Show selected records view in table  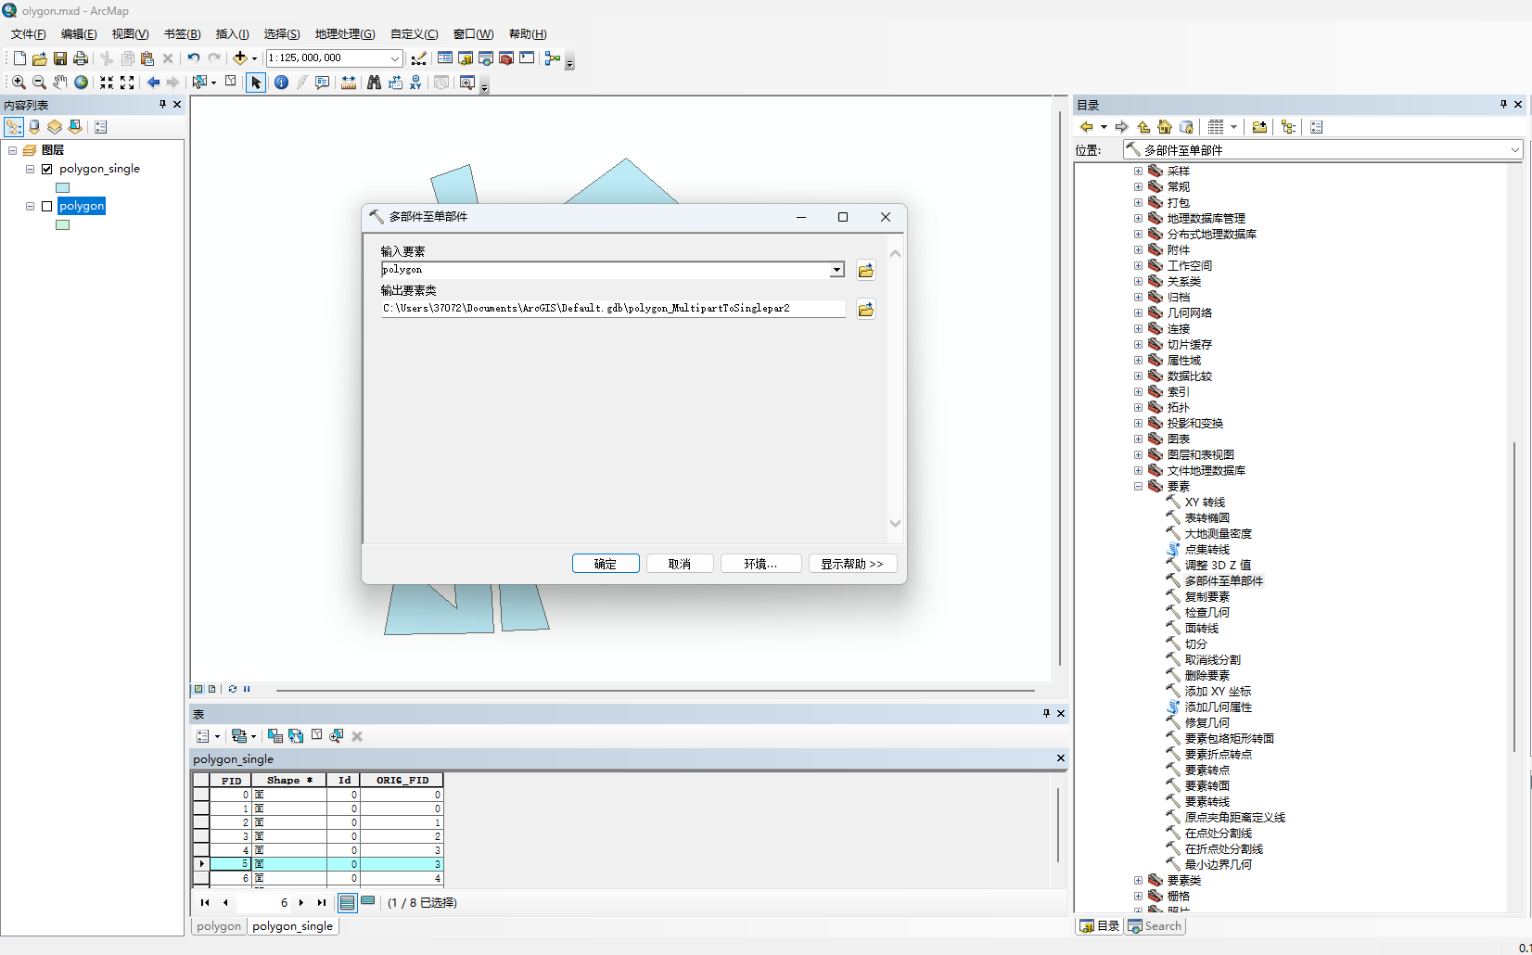[368, 901]
